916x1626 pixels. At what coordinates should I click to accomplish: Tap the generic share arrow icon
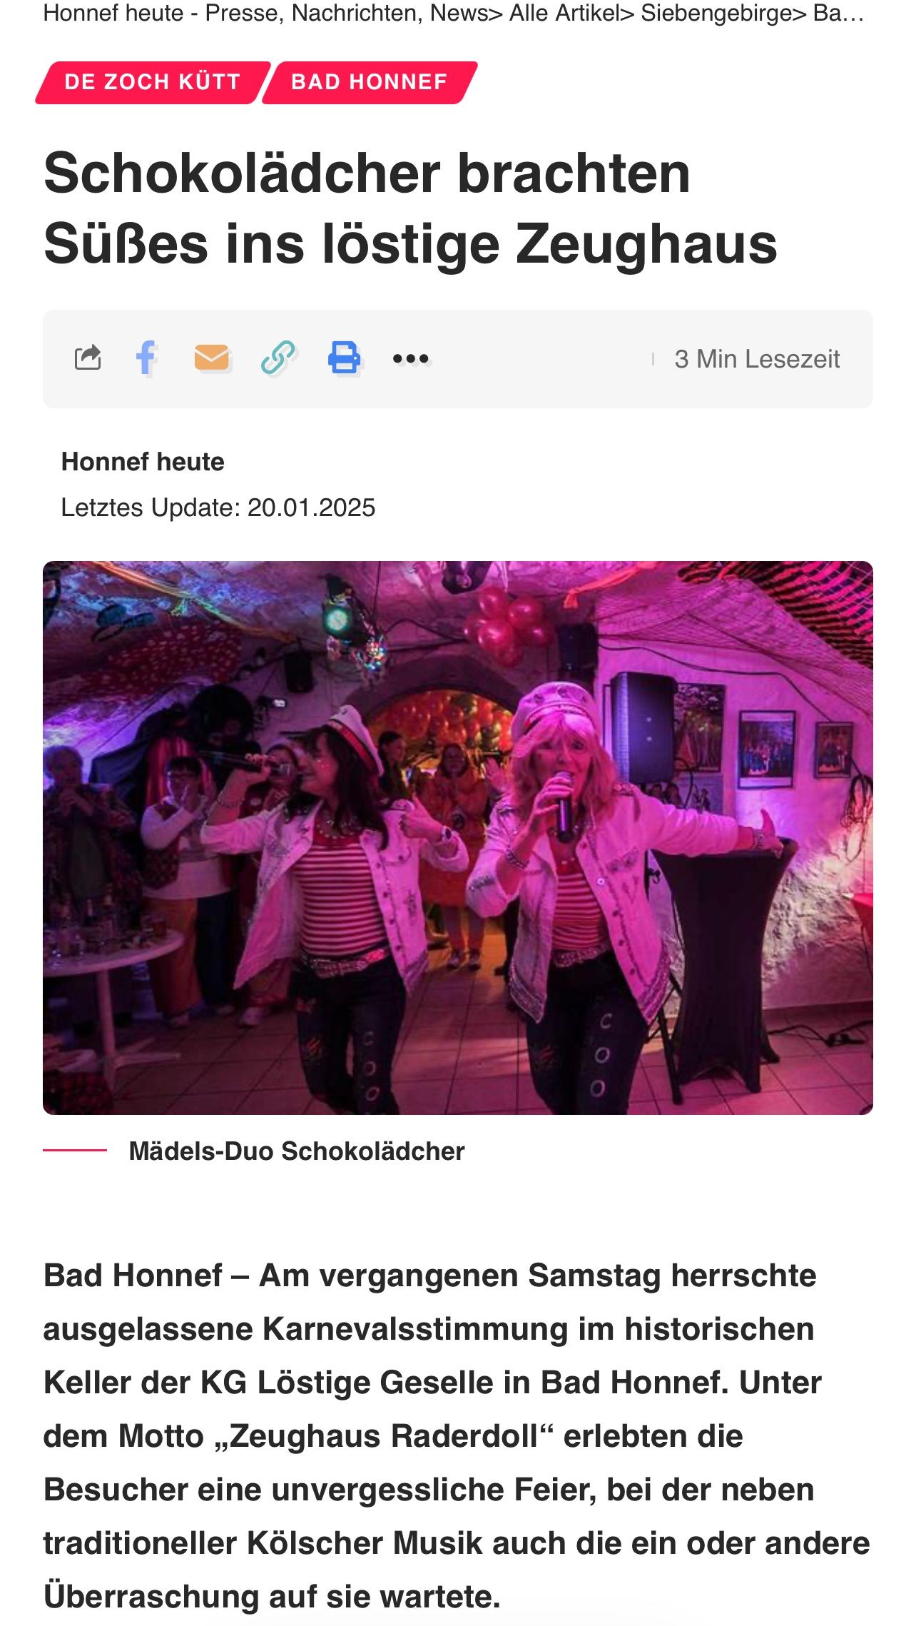point(88,358)
